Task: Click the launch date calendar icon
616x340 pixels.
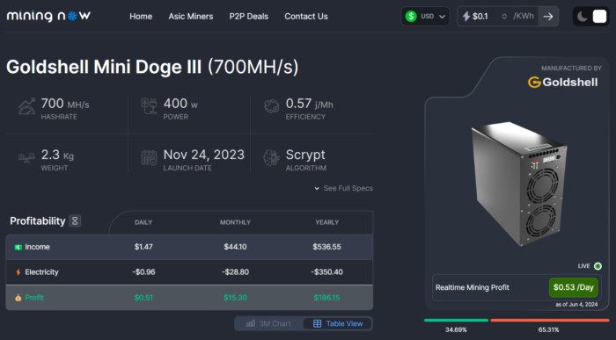Action: click(x=149, y=157)
